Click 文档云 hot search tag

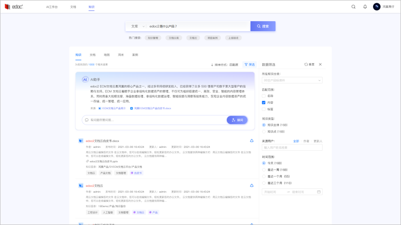(193, 38)
